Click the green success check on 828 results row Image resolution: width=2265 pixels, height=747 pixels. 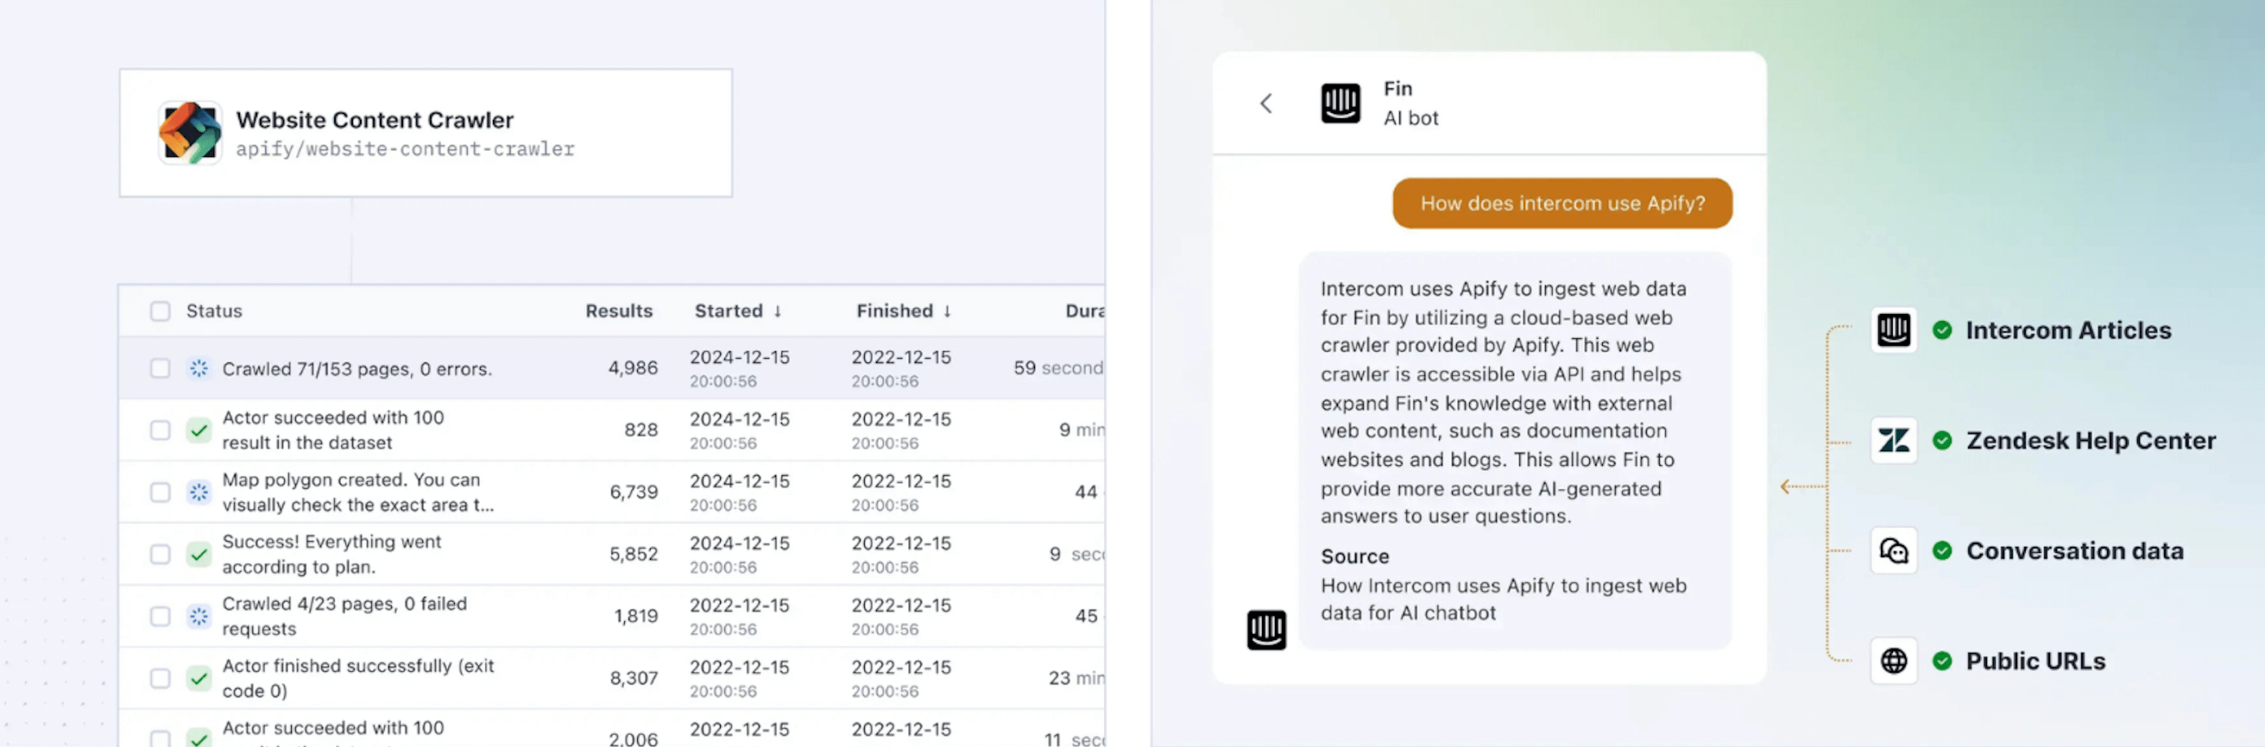(199, 430)
